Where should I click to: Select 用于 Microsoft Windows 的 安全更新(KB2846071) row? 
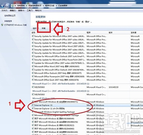point(87,102)
